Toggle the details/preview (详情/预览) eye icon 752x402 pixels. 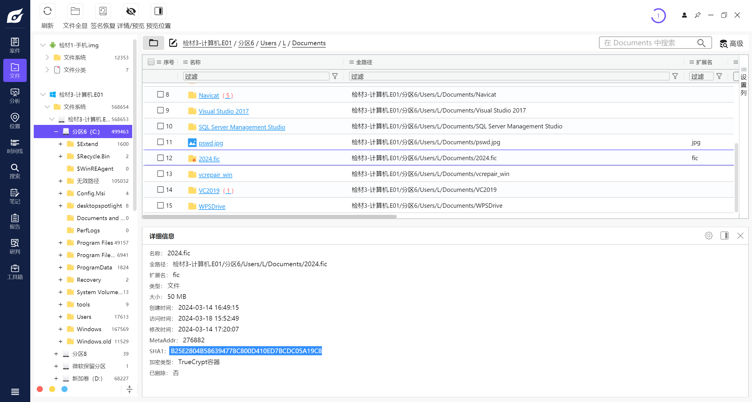coord(131,11)
